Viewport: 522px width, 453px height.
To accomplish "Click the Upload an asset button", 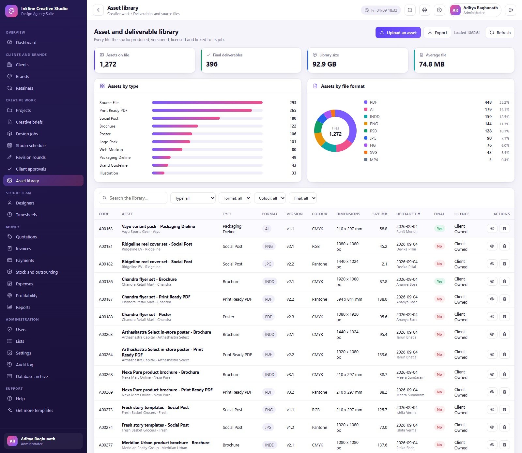I will tap(398, 33).
